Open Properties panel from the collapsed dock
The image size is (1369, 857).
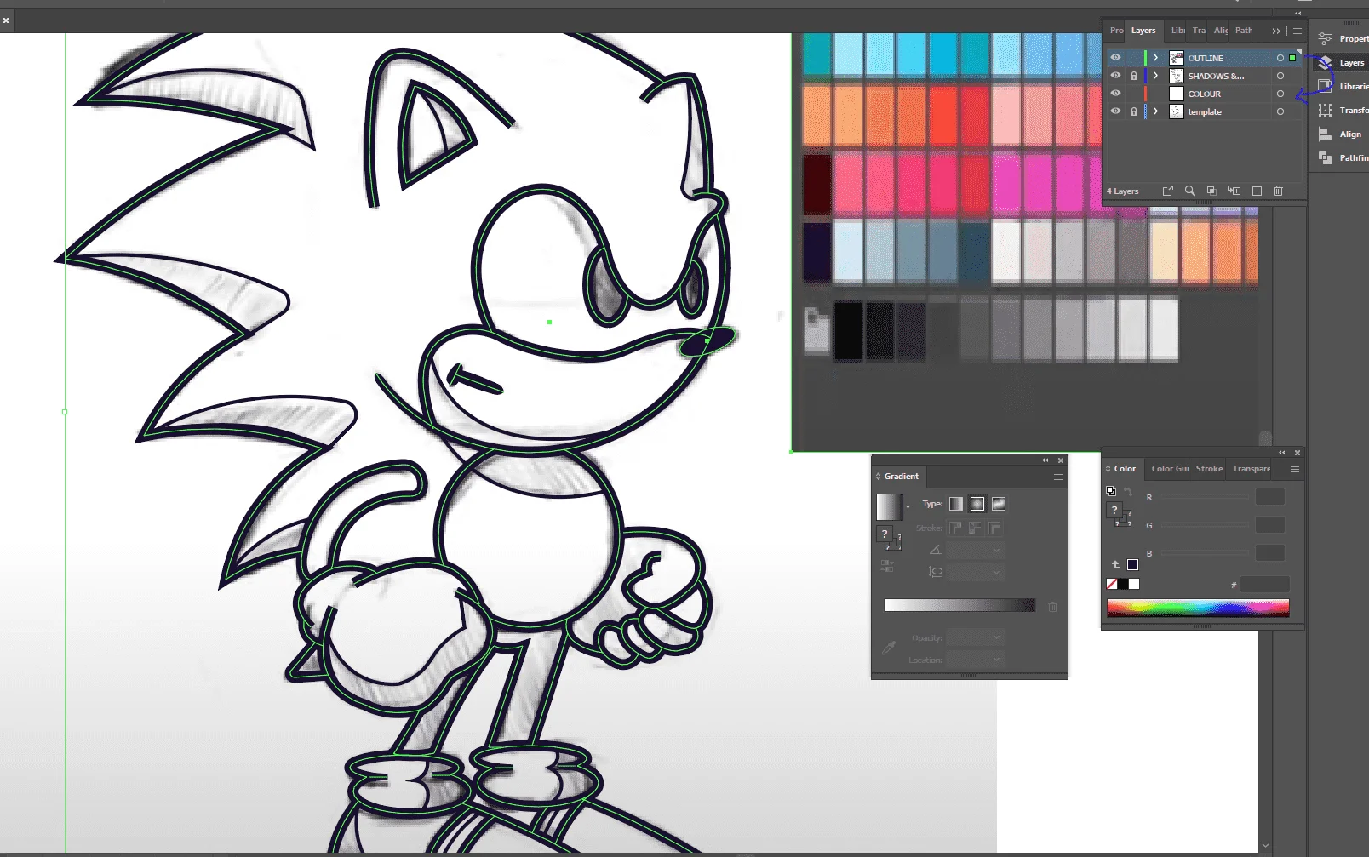(x=1342, y=39)
